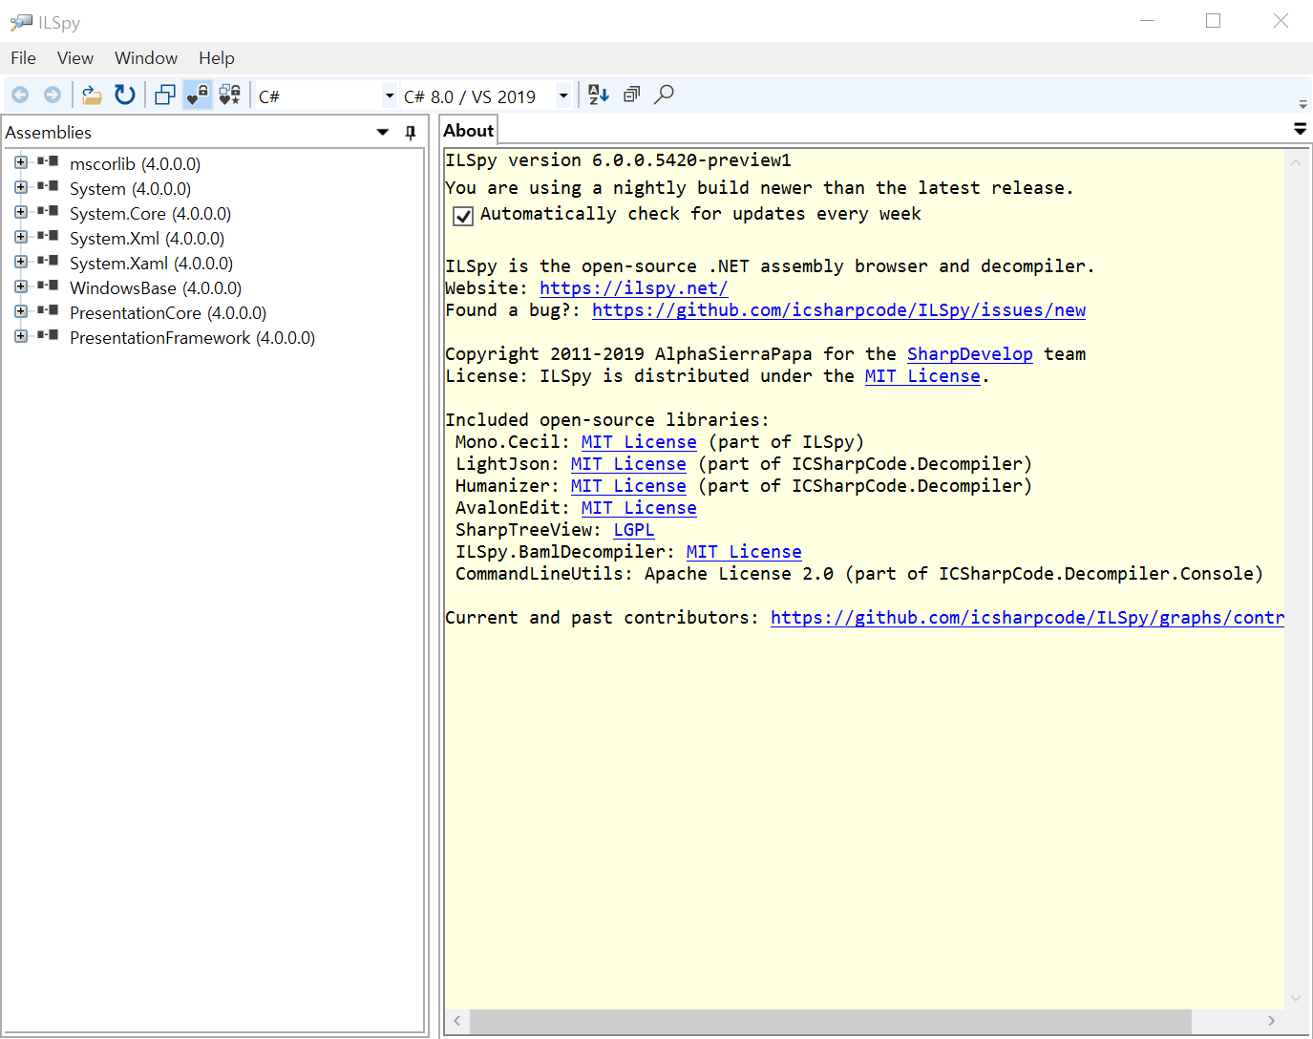Toggle show private and internal members
This screenshot has height=1039, width=1313.
coord(198,95)
